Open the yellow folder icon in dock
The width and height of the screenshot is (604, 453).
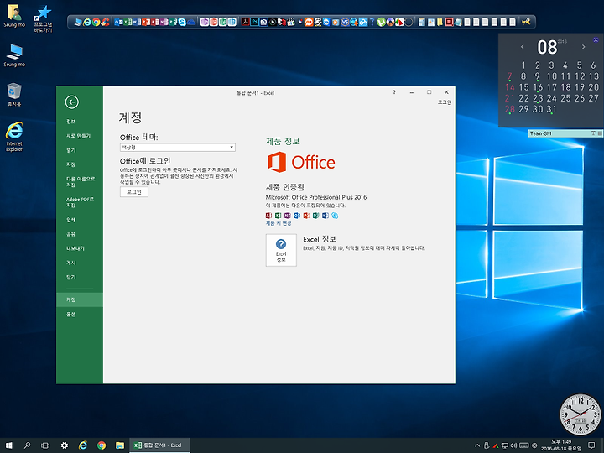click(440, 23)
